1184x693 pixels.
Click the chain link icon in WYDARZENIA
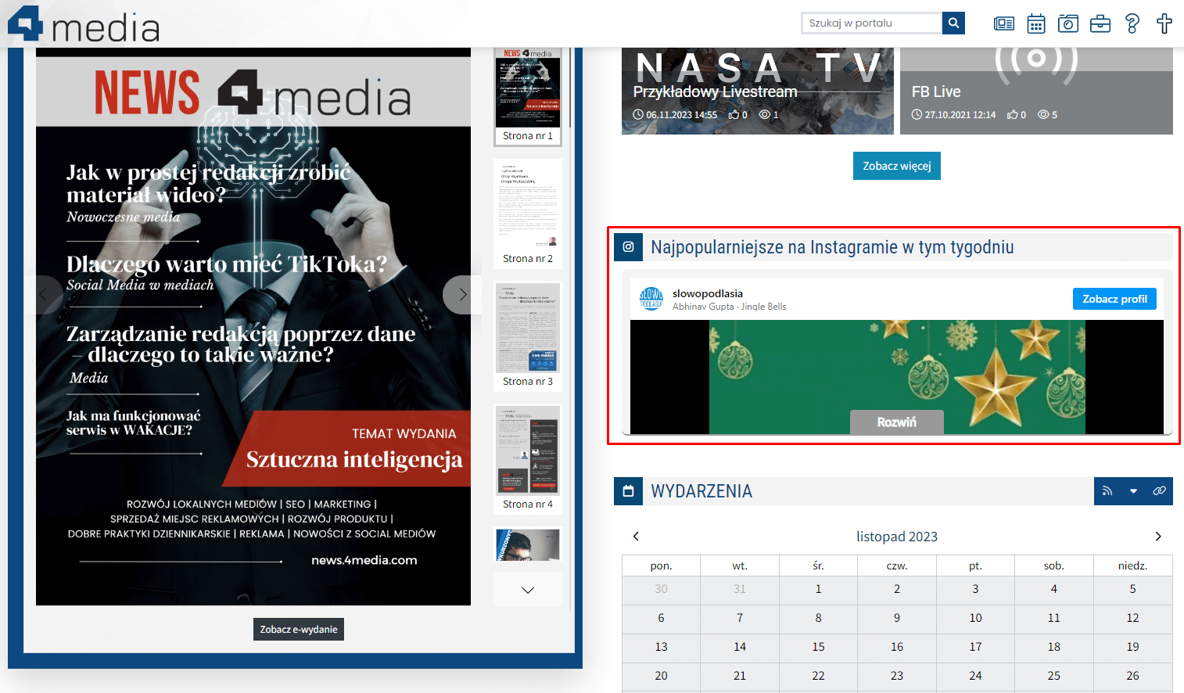[x=1159, y=491]
